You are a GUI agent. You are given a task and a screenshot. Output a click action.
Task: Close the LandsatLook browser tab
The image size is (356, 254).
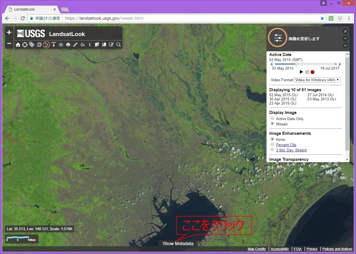55,9
